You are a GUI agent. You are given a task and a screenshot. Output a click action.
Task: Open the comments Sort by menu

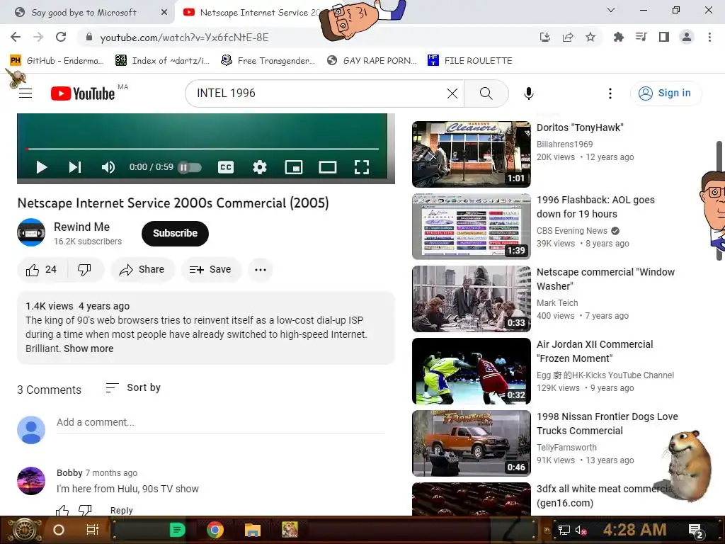(133, 387)
